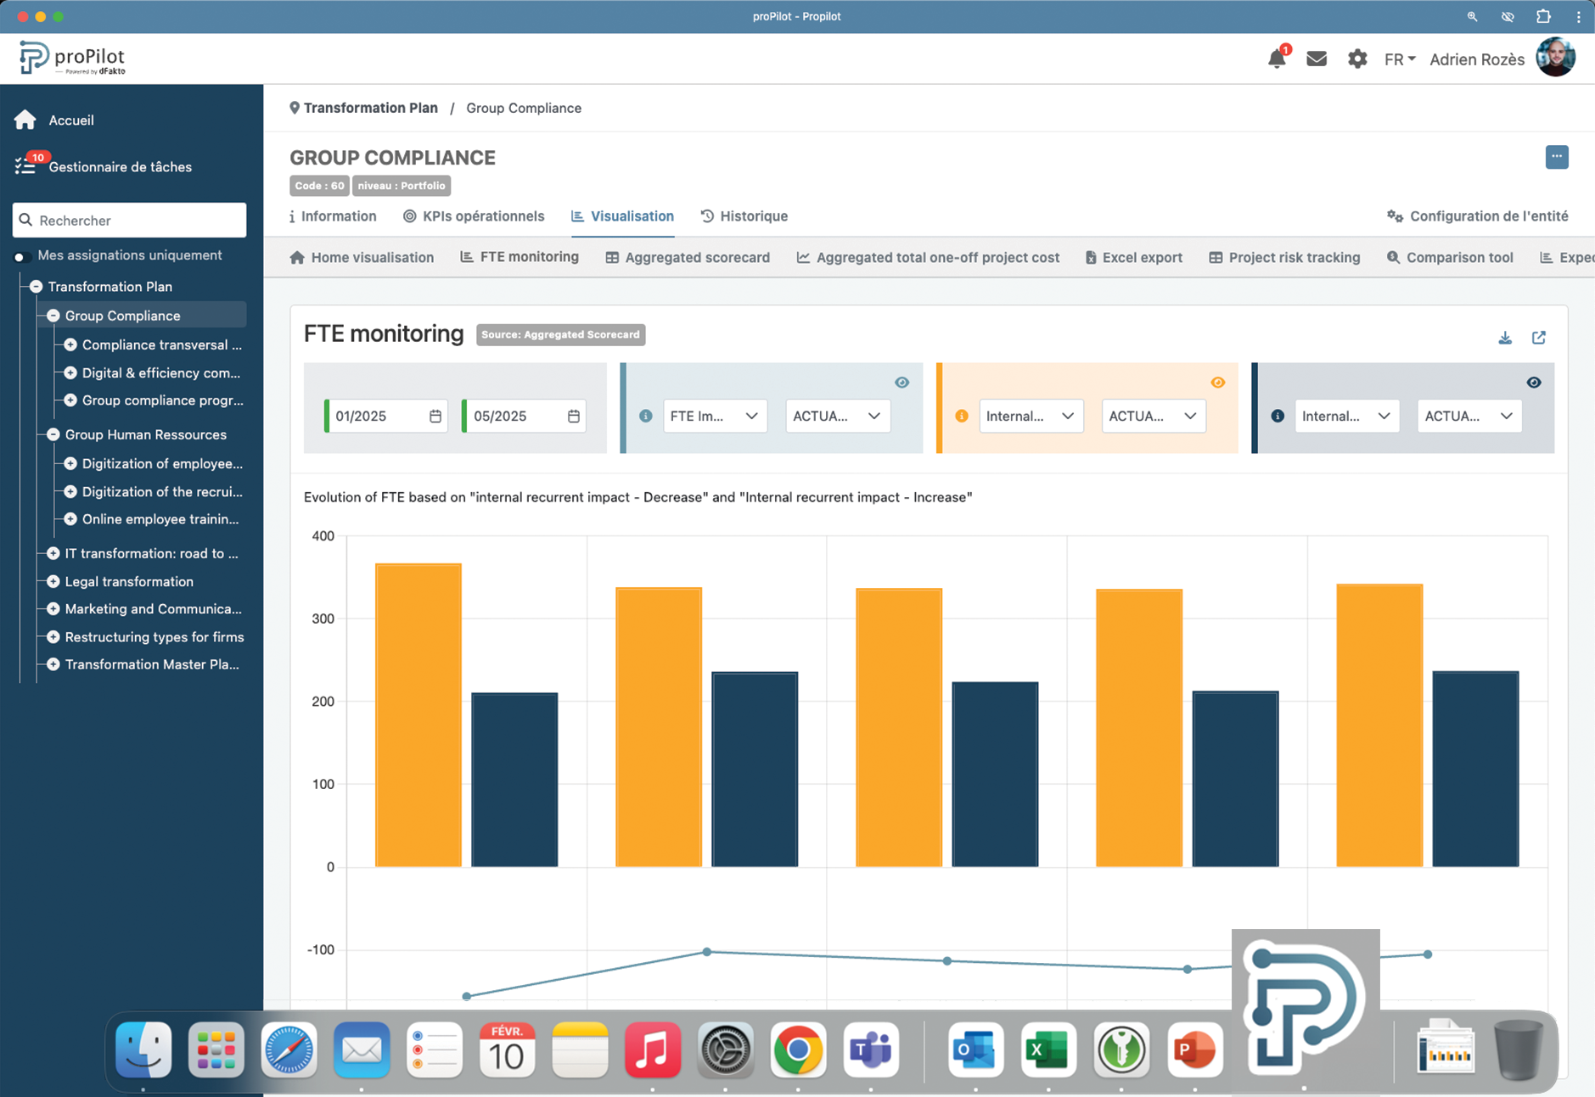The height and width of the screenshot is (1097, 1595).
Task: Toggle visibility of the dark blue series eye
Action: point(1533,383)
